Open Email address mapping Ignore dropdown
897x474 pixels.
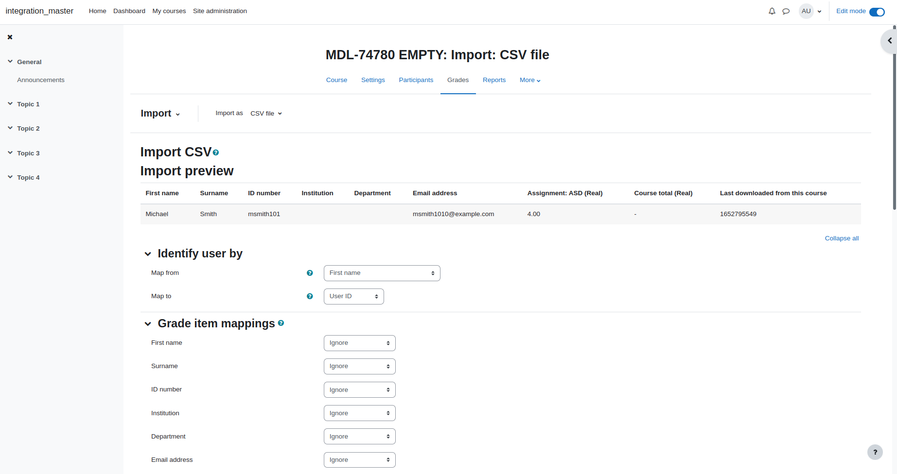(x=360, y=459)
